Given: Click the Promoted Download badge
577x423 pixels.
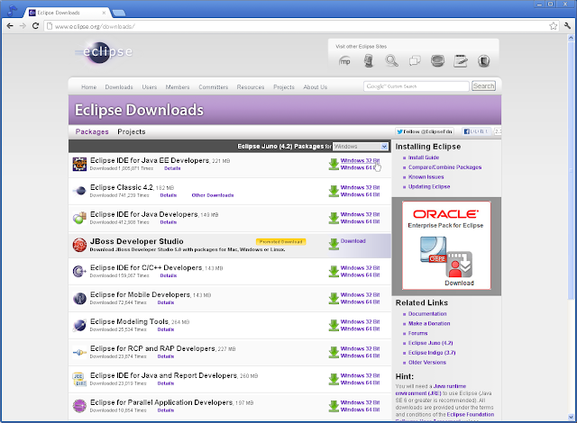Looking at the screenshot, I should tap(280, 241).
